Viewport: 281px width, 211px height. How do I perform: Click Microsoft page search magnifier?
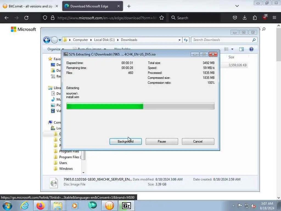[x=264, y=29]
